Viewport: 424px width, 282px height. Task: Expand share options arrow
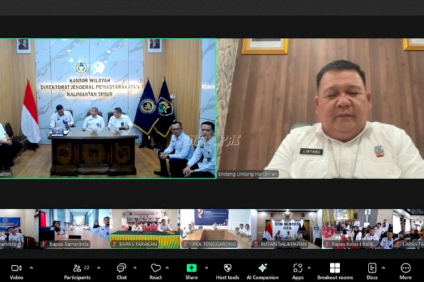(207, 268)
